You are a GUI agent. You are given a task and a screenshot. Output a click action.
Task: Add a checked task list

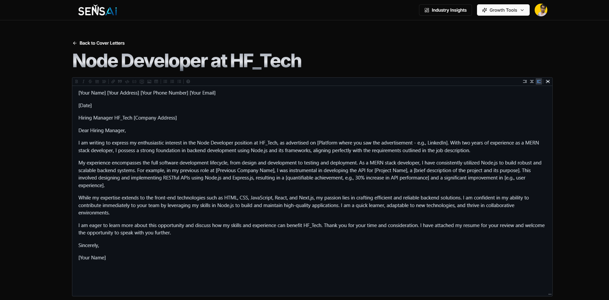[179, 82]
